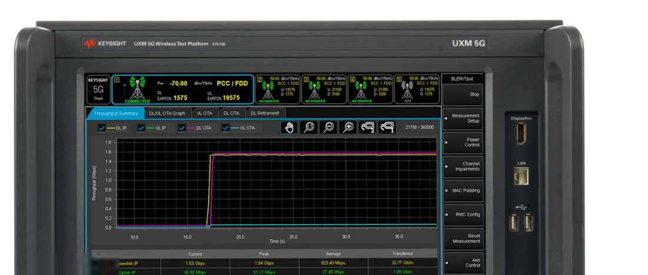Screen dimensions: 648x275
Task: Click the BLER/Tput menu title
Action: [462, 79]
